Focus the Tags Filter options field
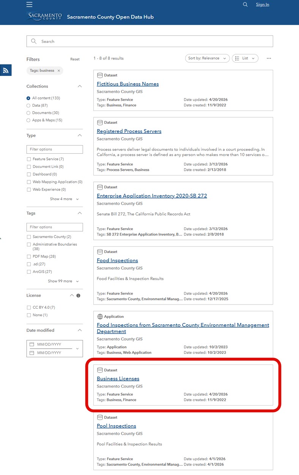This screenshot has width=299, height=475. click(x=55, y=227)
